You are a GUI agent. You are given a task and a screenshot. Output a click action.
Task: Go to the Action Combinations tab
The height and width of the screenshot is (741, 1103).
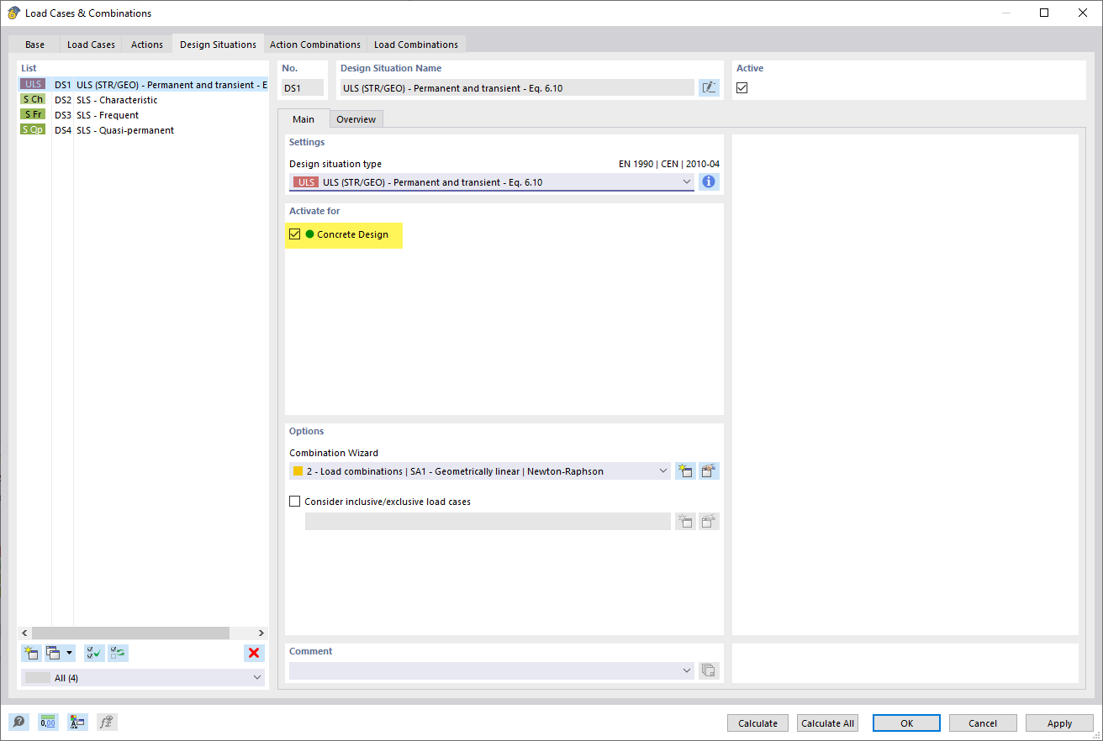(315, 45)
